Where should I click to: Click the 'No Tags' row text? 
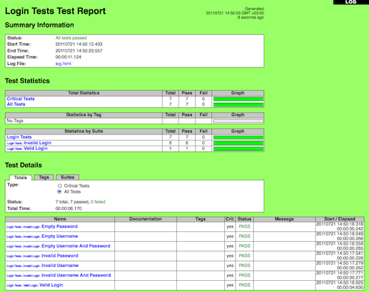(x=15, y=120)
